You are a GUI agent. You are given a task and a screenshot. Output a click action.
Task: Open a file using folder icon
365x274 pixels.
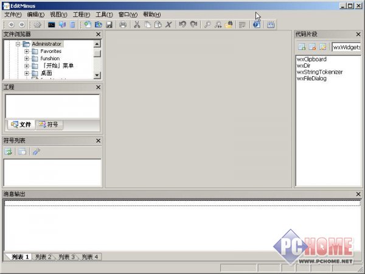tap(99, 24)
